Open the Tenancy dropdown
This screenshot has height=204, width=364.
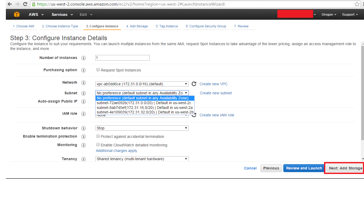[142, 159]
